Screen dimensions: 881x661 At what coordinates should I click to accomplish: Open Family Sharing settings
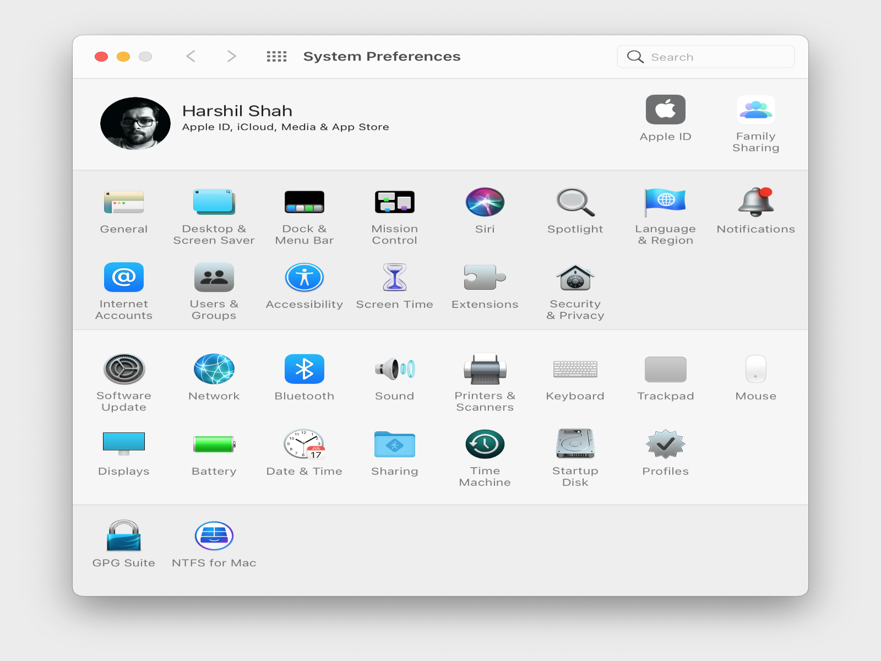755,110
